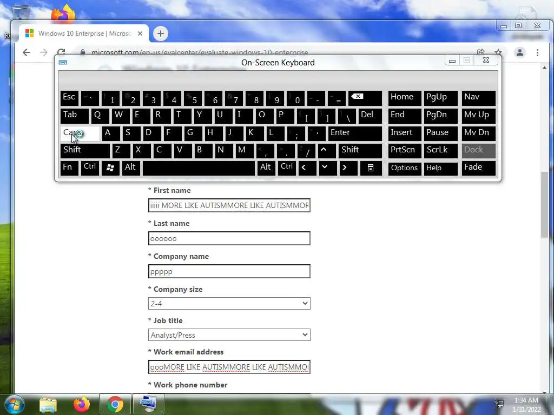Click the Esc key on keyboard
The height and width of the screenshot is (415, 554).
pos(69,98)
